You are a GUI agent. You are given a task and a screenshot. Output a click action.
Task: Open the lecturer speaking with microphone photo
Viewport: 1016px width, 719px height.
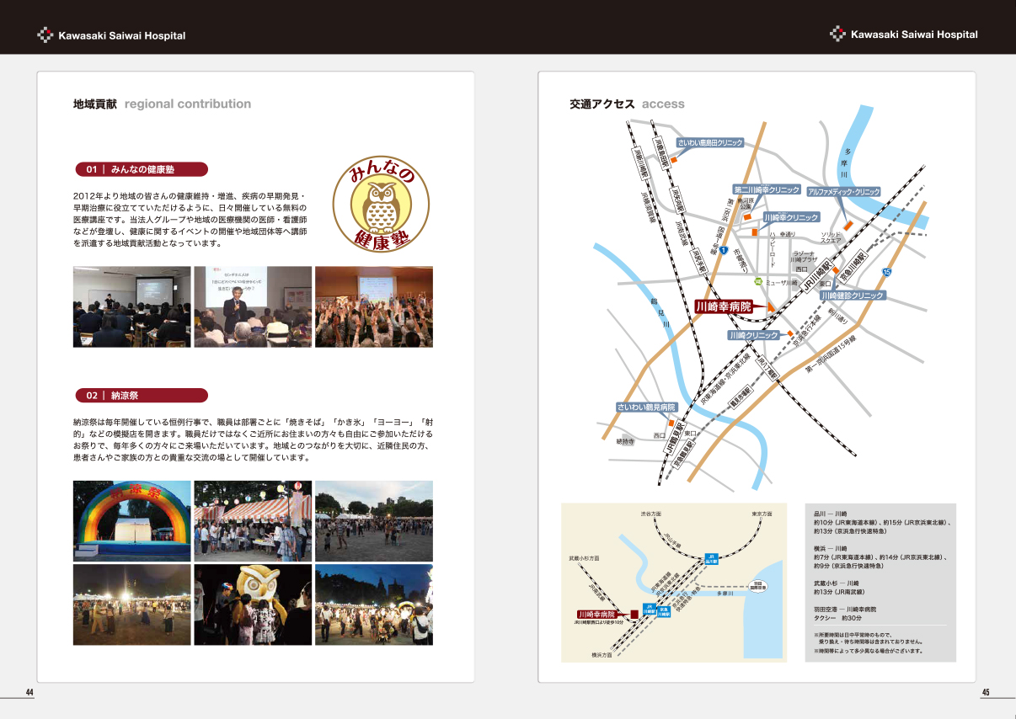pos(253,306)
